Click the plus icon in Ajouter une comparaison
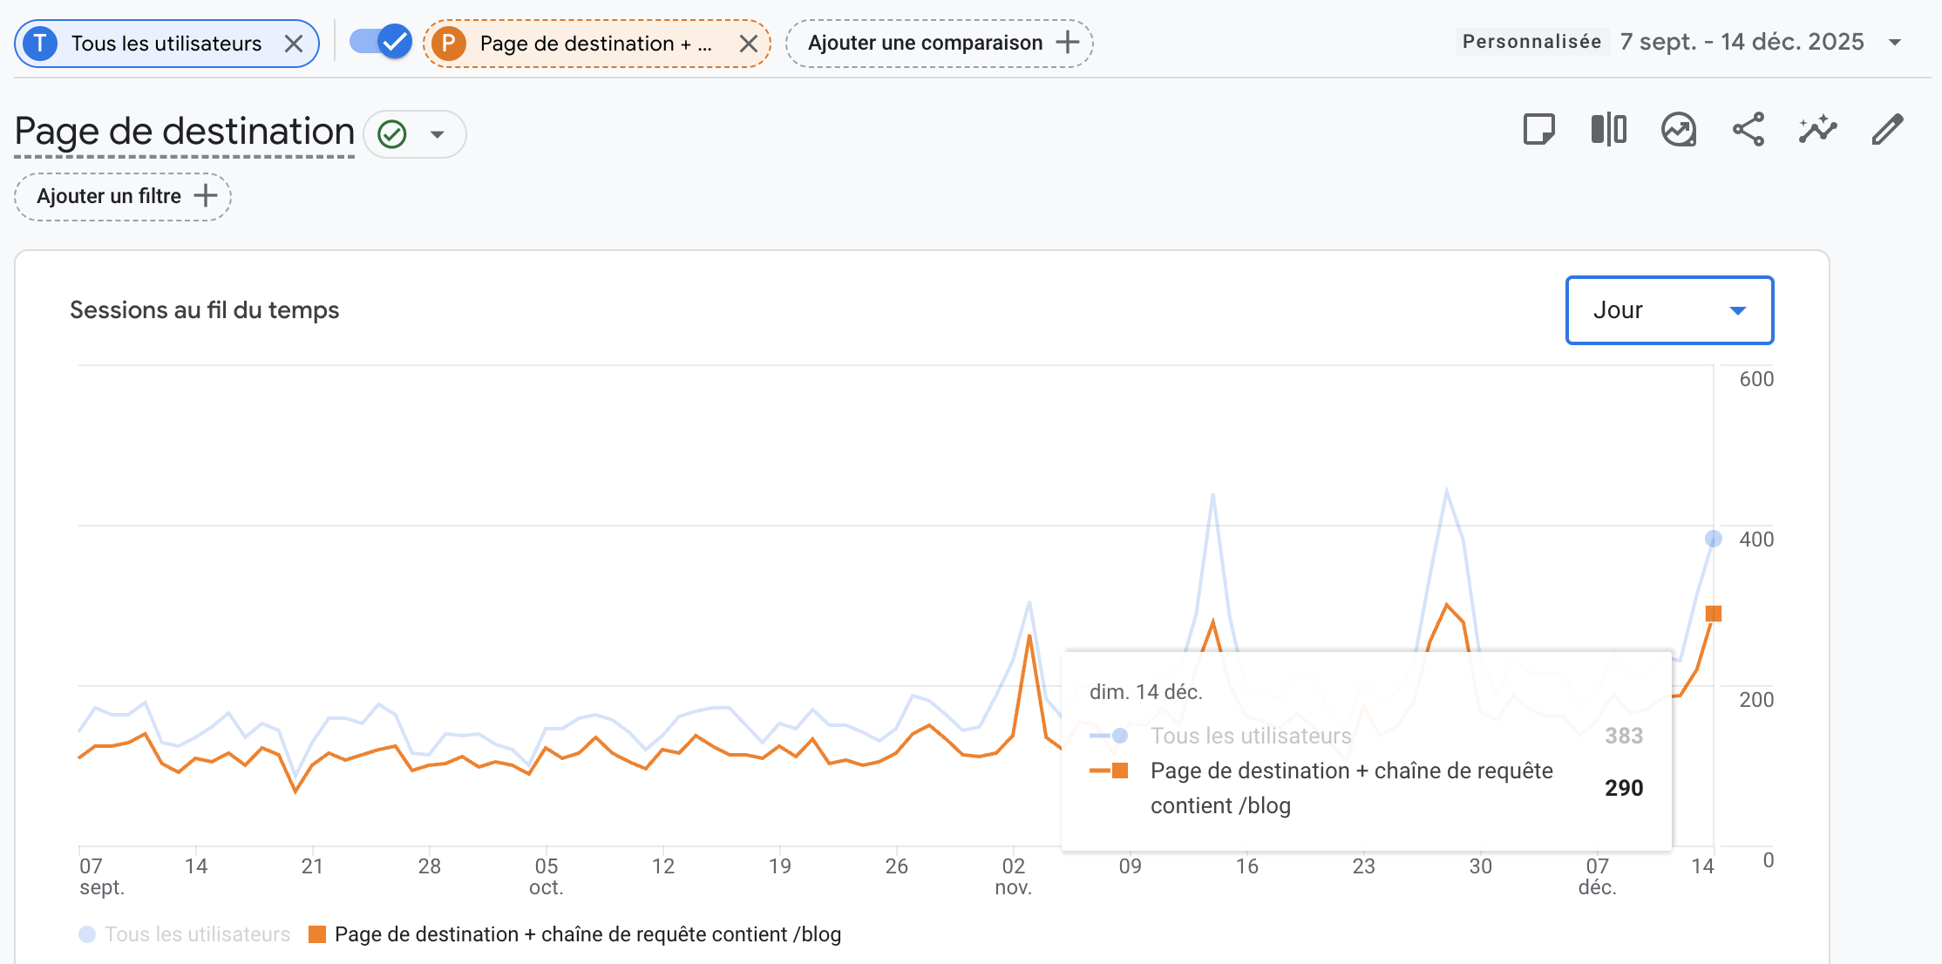The height and width of the screenshot is (964, 1942). (x=1067, y=43)
